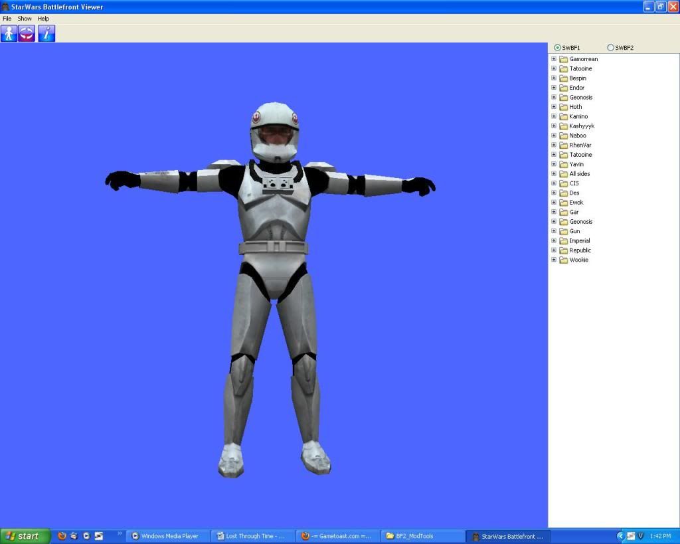
Task: Open the info toolbar icon
Action: [x=46, y=33]
